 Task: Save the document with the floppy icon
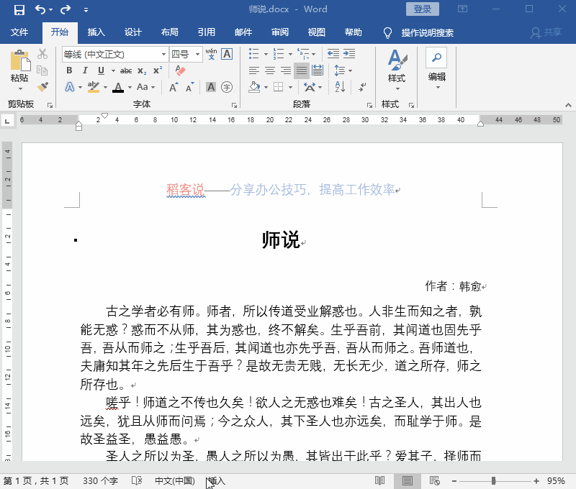pos(19,9)
